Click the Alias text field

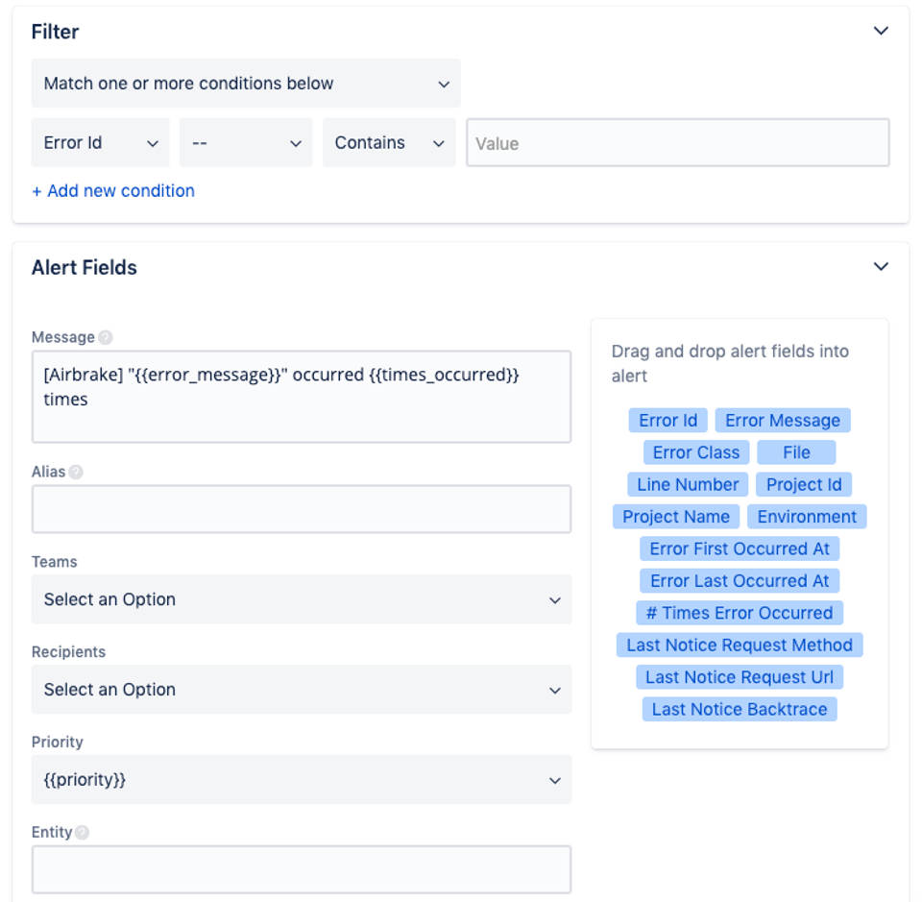pos(301,509)
